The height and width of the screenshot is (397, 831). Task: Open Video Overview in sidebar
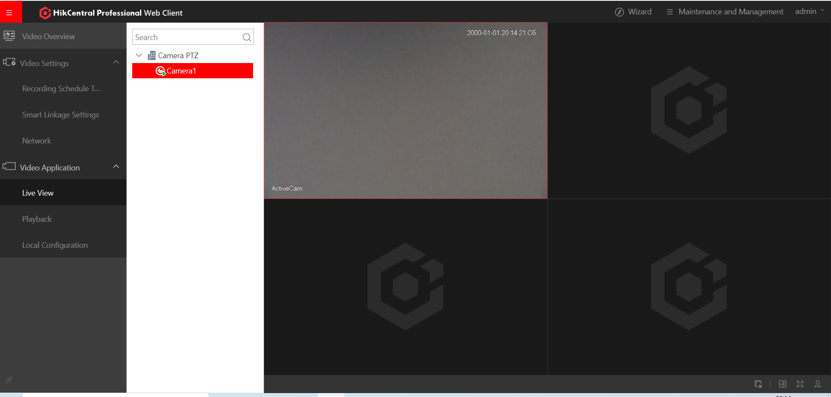point(63,36)
